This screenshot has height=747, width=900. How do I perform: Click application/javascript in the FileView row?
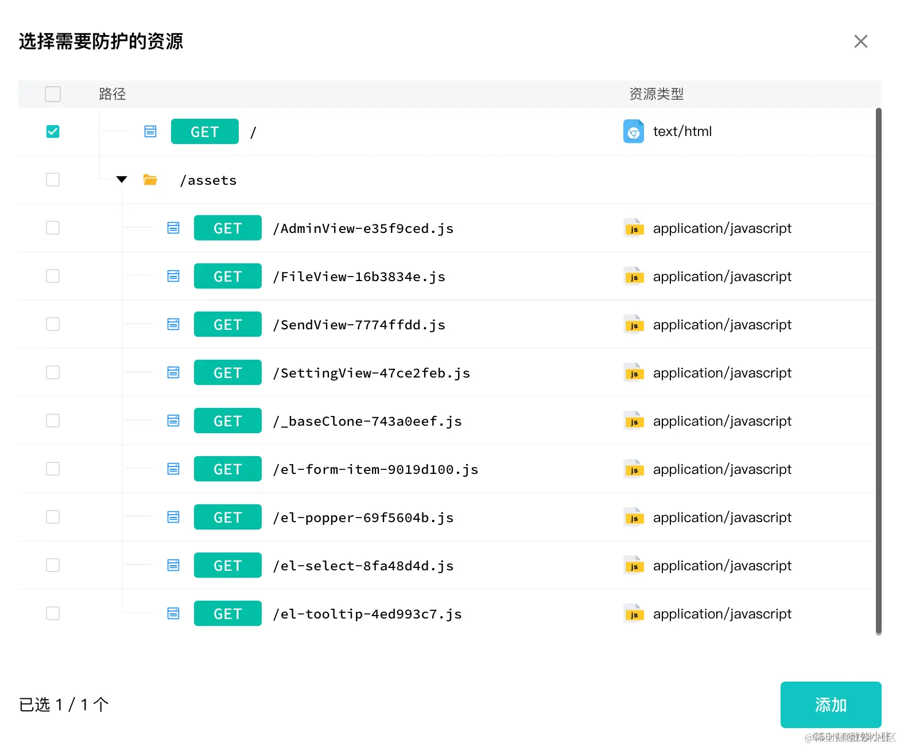(722, 276)
